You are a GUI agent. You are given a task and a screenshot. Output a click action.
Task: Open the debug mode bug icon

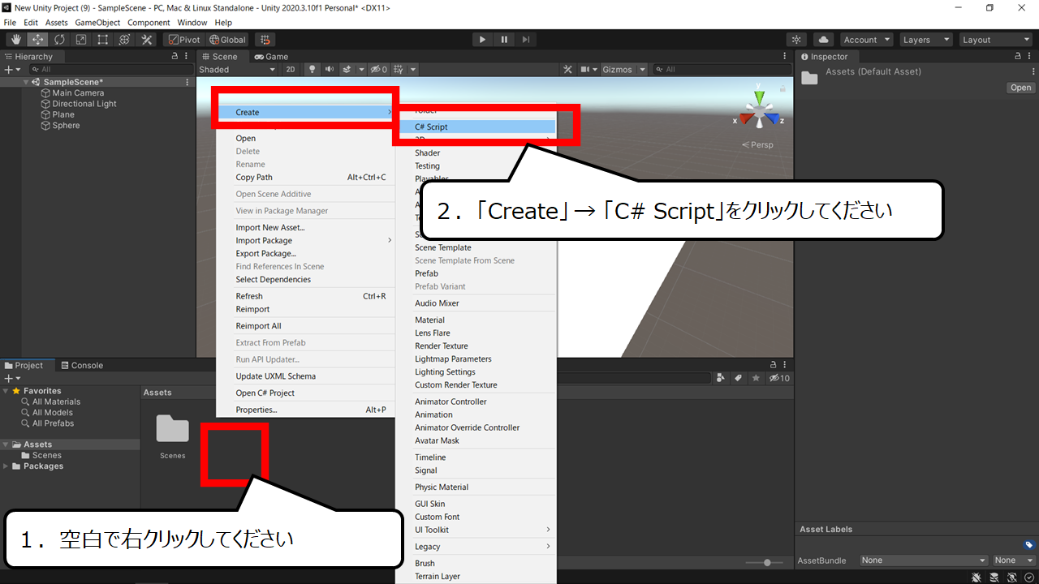[x=976, y=577]
